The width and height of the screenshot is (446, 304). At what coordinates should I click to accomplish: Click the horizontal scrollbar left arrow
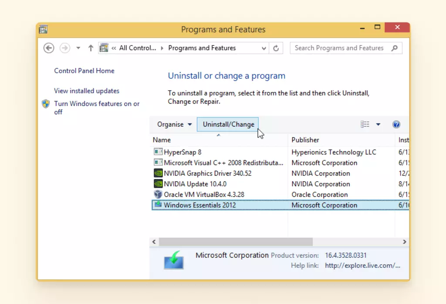pos(154,242)
